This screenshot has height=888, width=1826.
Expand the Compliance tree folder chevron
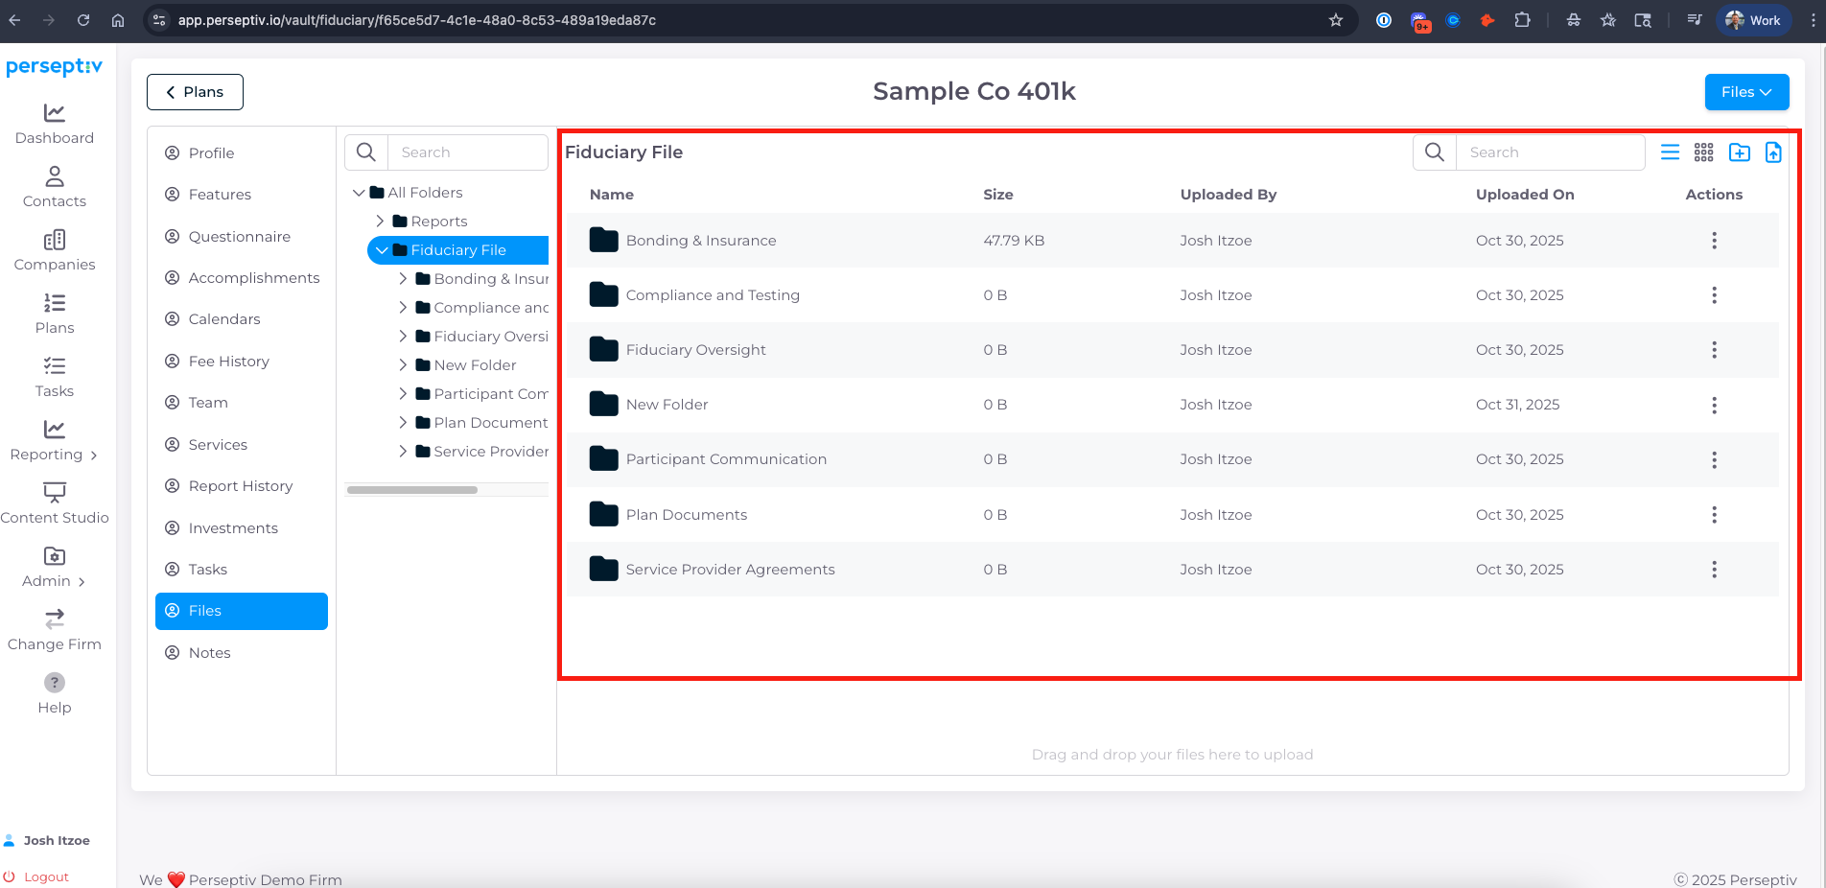[403, 308]
